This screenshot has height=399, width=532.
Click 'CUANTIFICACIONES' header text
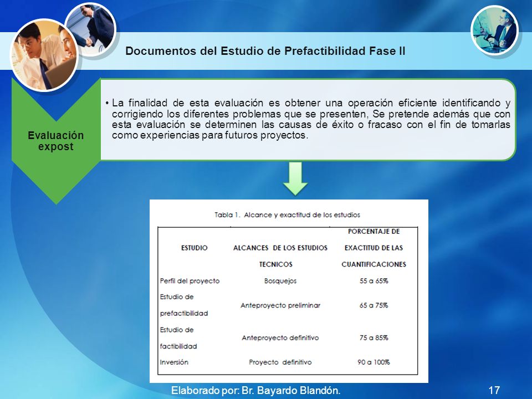pos(374,264)
